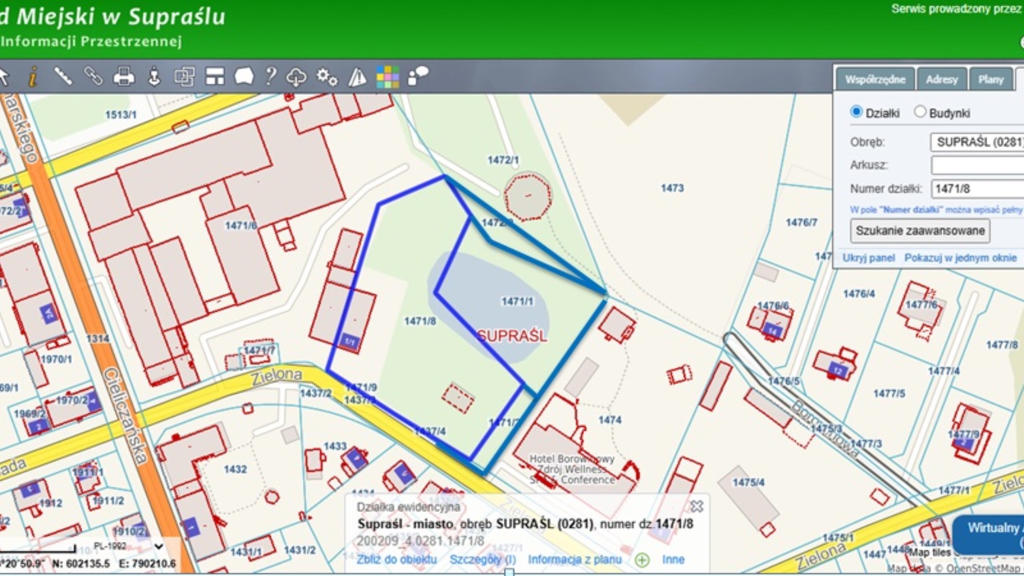Viewport: 1024px width, 576px height.
Task: Switch to the Plany tab
Action: tap(991, 79)
